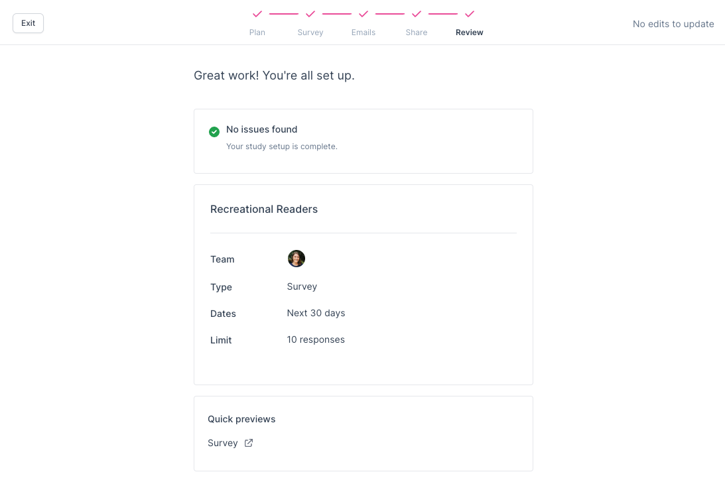This screenshot has width=725, height=480.
Task: Click the green success check icon
Action: (214, 132)
